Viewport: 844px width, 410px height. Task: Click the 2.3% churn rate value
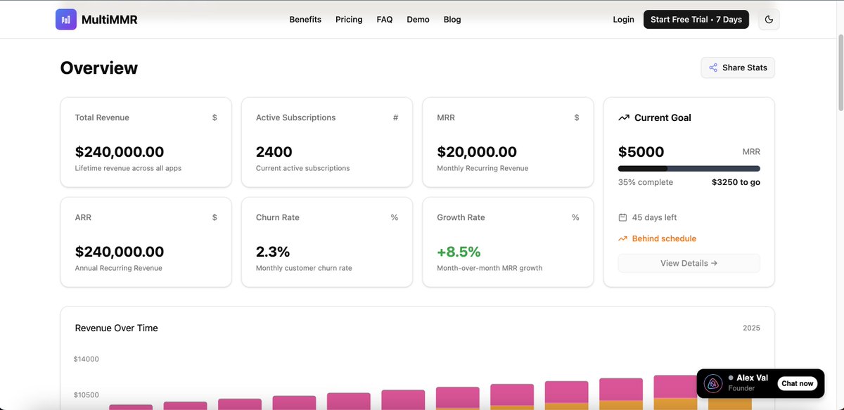[273, 252]
